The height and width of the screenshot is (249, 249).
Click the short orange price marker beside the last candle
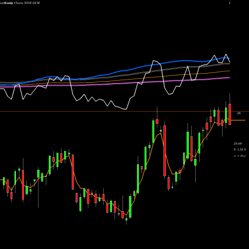point(238,120)
